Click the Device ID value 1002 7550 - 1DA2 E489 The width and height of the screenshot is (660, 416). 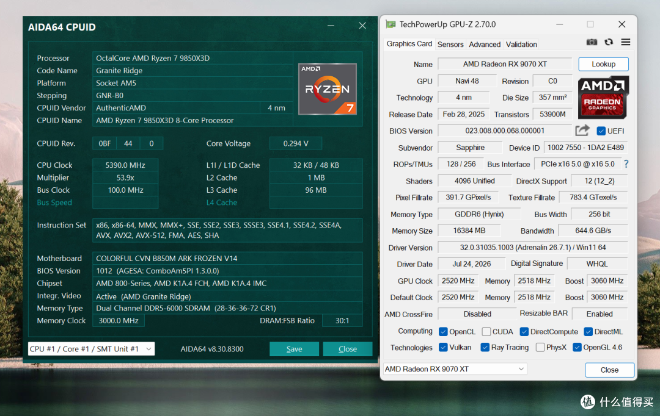click(585, 148)
